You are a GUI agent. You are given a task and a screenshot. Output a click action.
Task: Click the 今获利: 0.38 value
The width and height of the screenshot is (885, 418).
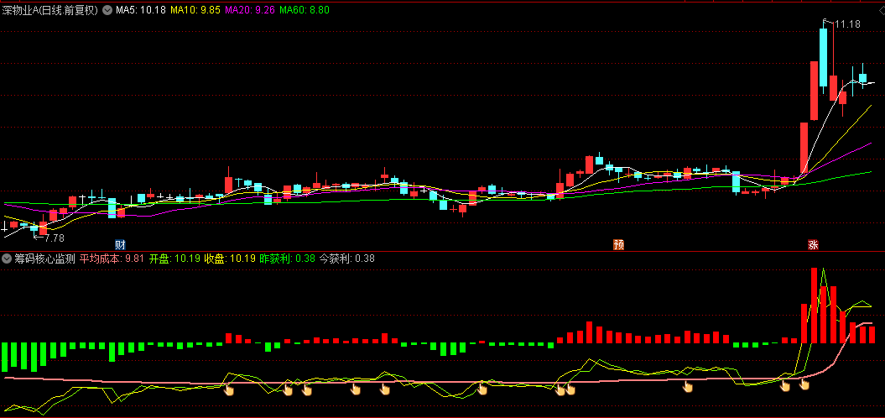346,259
